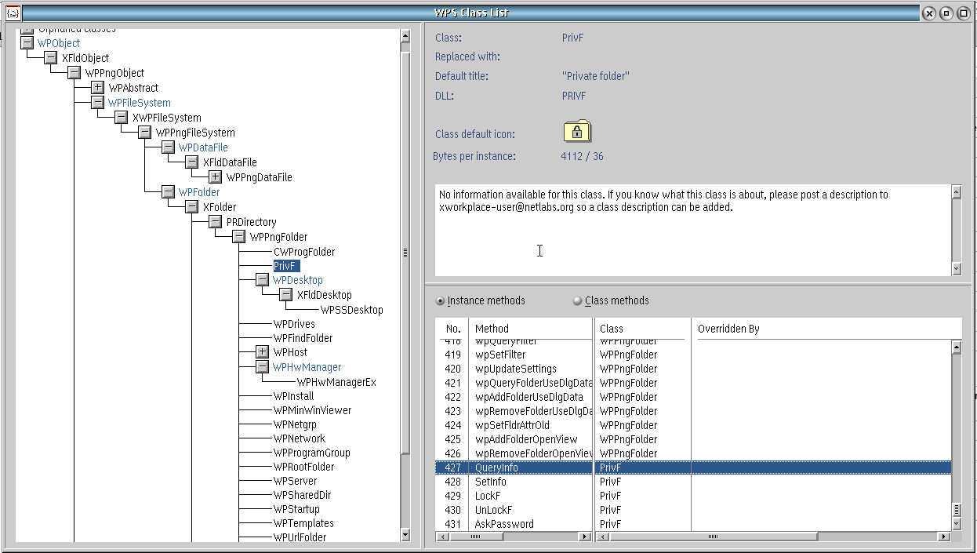Collapse the XFldObject tree node
The height and width of the screenshot is (553, 977).
(x=50, y=58)
